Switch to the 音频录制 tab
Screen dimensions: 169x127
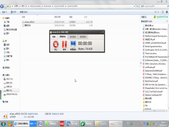point(83,37)
